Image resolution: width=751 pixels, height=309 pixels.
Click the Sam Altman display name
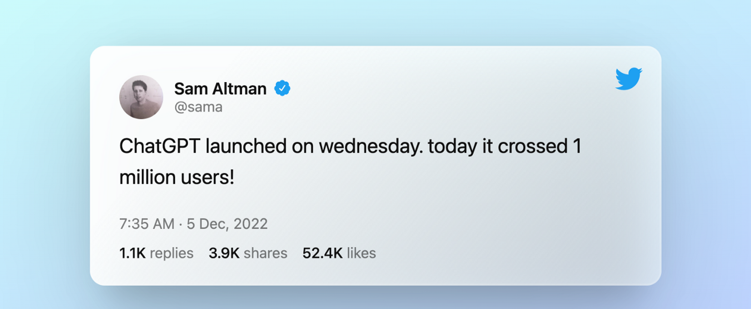pos(220,89)
